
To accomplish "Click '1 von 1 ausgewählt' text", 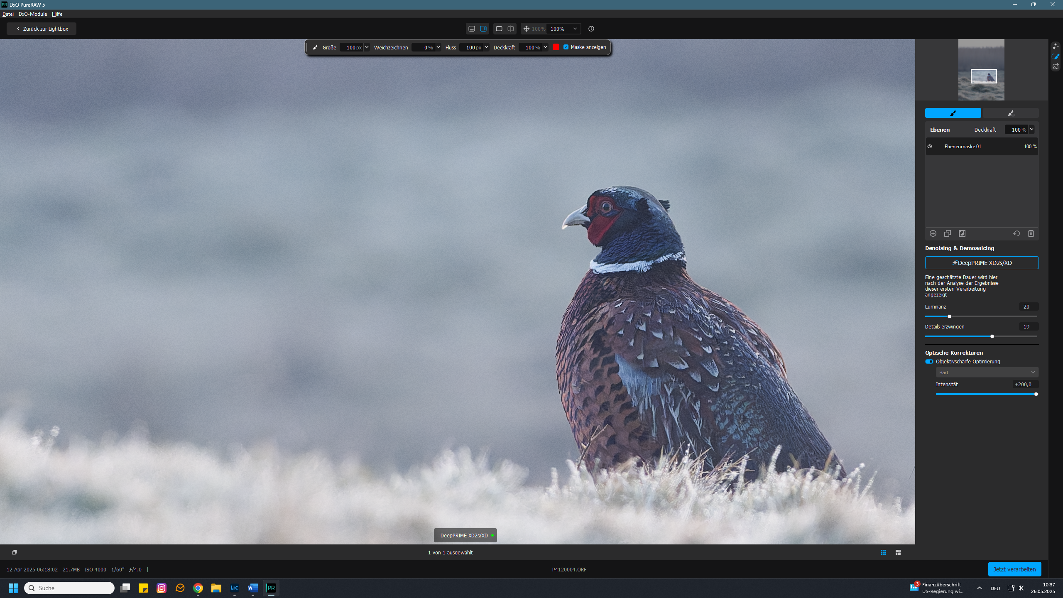I will point(451,553).
